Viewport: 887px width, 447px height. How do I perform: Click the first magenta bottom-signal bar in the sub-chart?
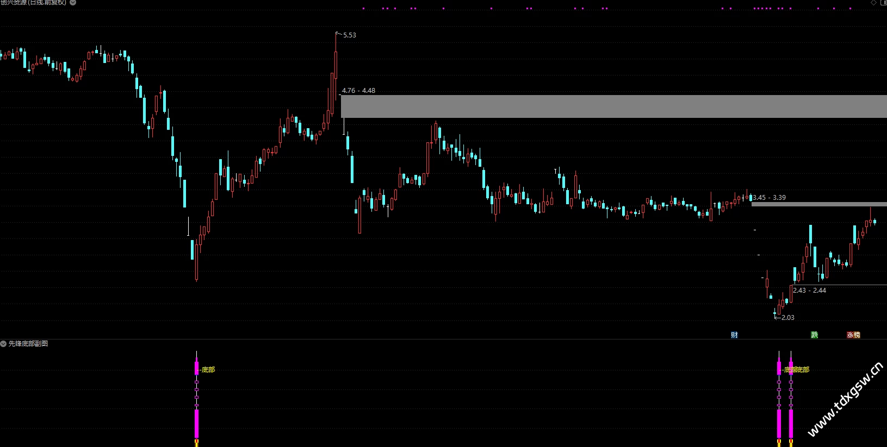197,396
